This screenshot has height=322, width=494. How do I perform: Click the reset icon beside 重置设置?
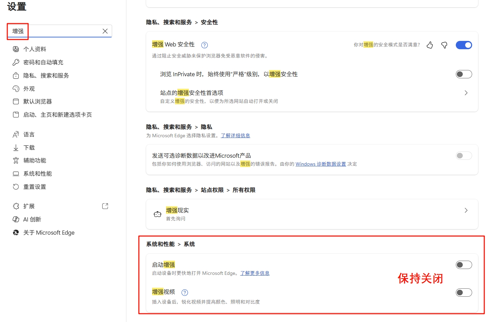pos(16,186)
